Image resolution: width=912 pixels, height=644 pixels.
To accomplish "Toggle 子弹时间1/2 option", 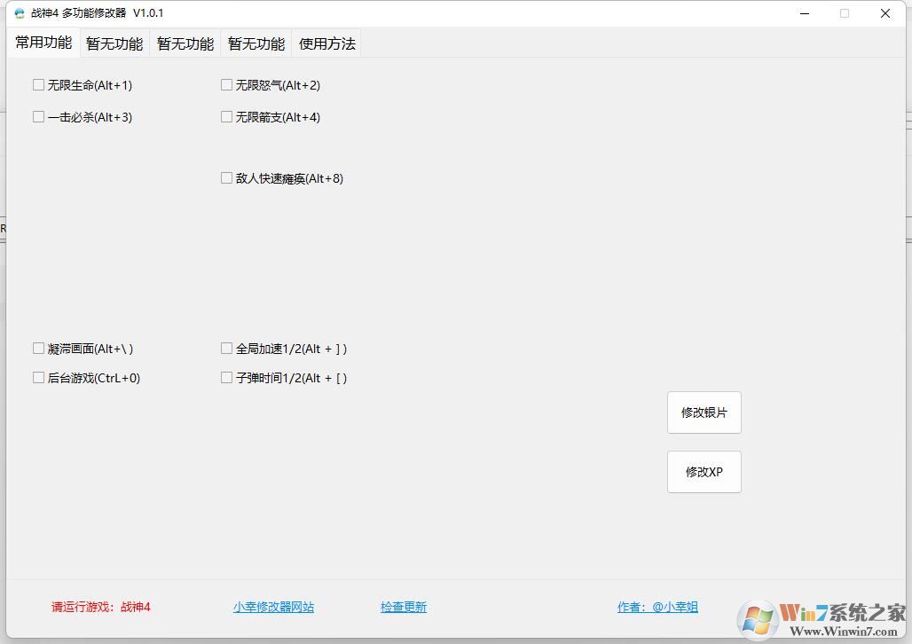I will pos(226,377).
